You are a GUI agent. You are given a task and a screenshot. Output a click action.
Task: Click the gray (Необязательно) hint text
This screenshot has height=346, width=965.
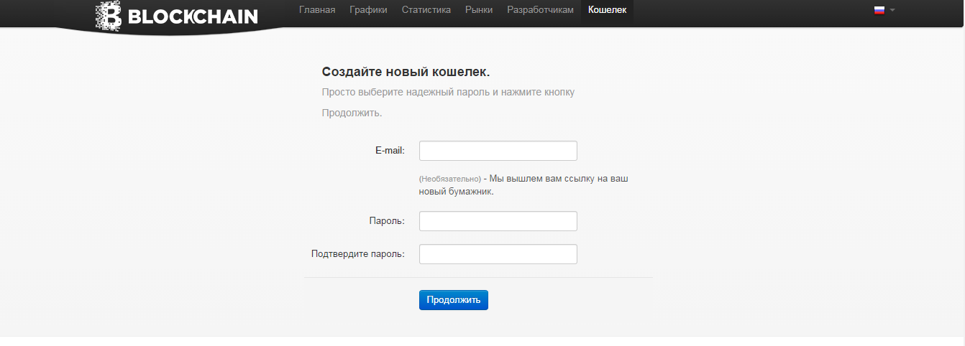449,179
